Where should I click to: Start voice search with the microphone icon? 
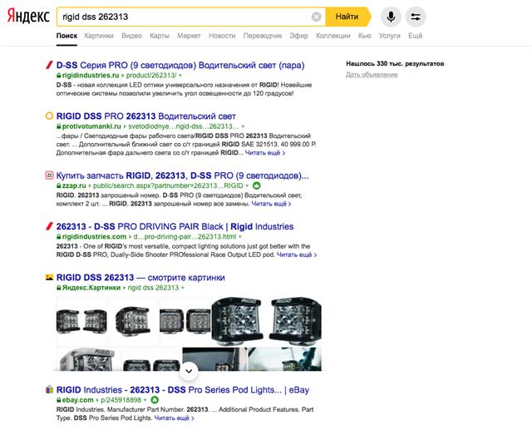pos(390,17)
